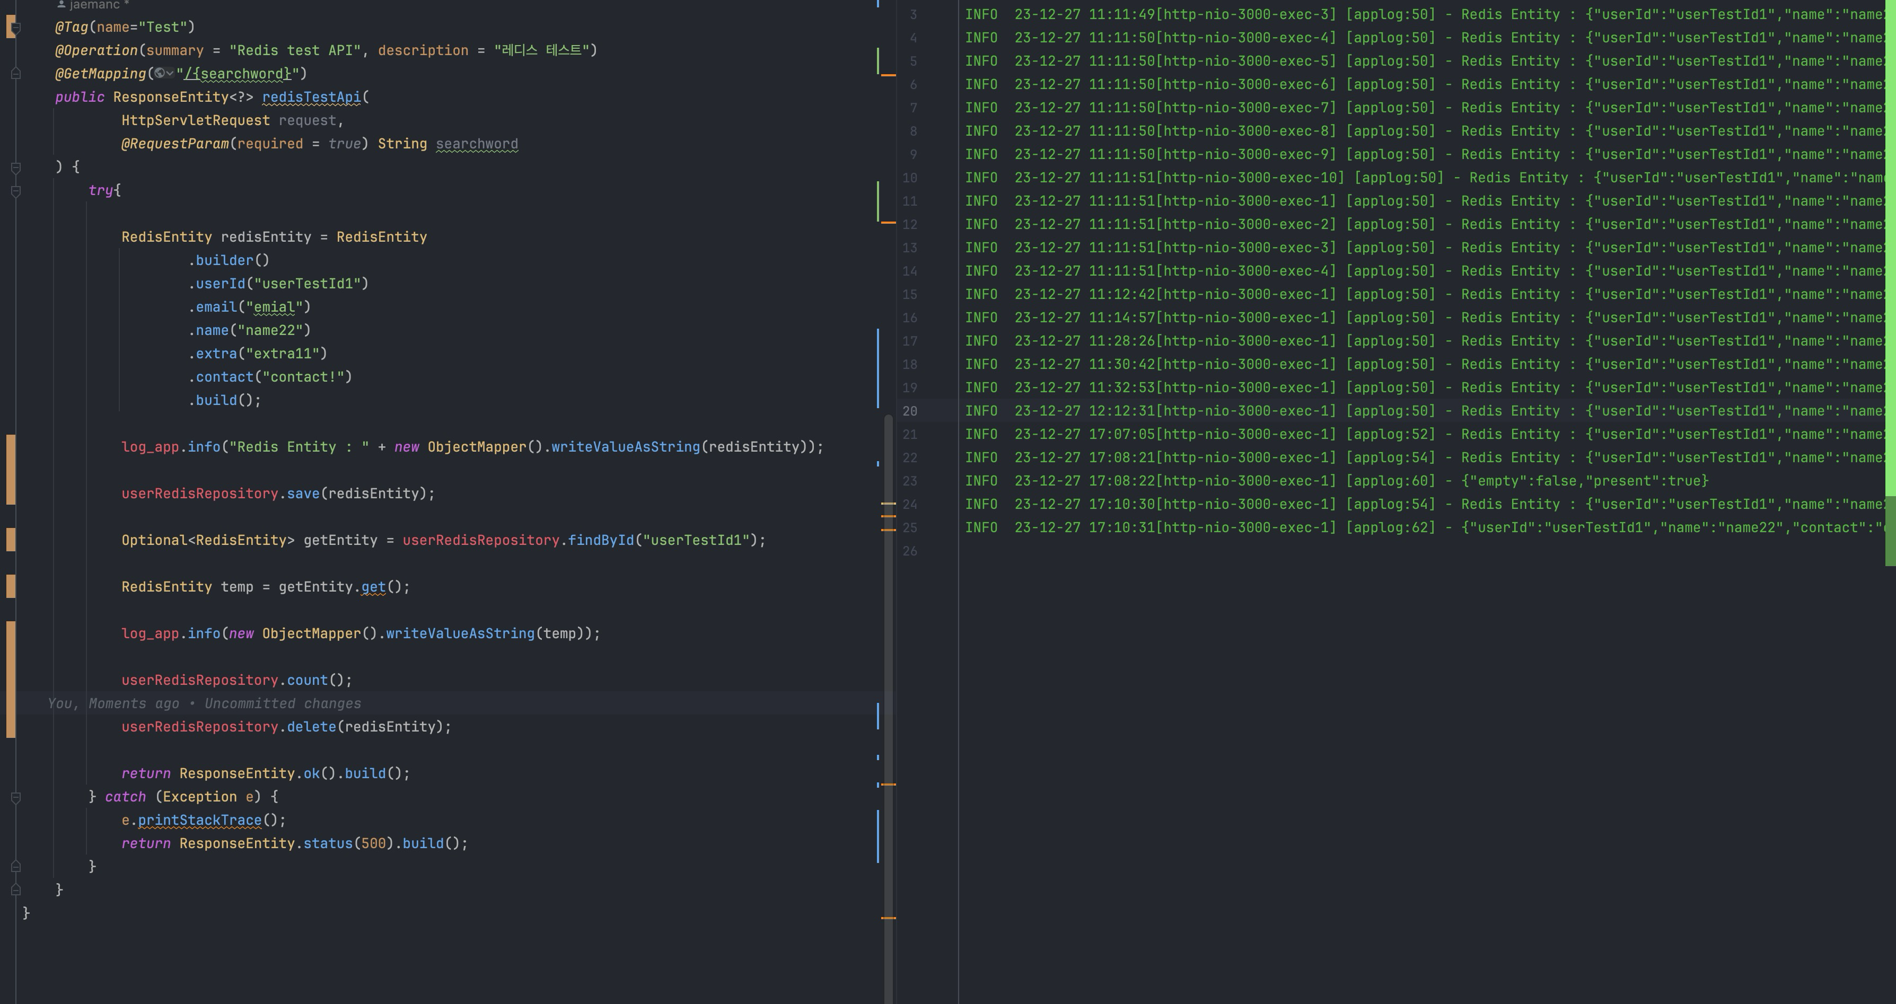Click the printStackTrace warning-underlined call

pos(199,820)
